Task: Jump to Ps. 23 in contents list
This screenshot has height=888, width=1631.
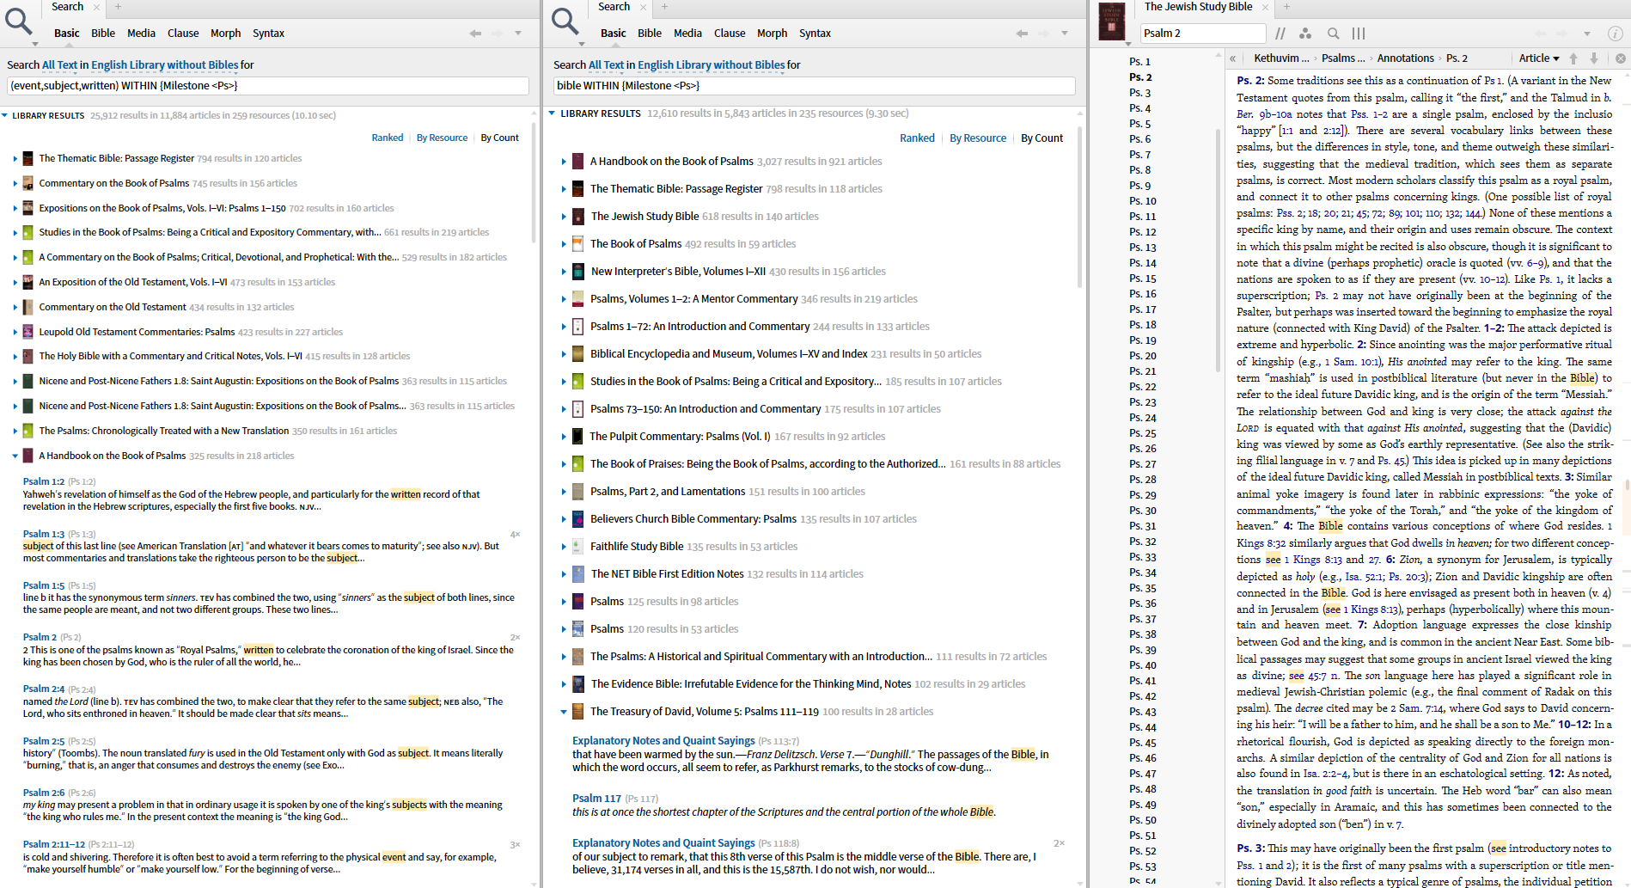Action: point(1142,402)
